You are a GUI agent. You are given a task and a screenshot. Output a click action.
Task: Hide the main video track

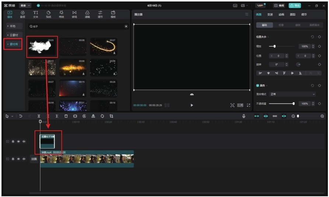[18, 159]
